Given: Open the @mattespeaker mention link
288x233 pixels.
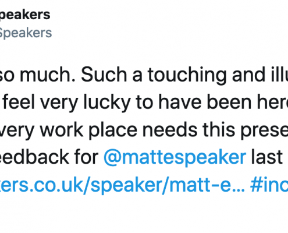Looking at the screenshot, I should tap(175, 157).
